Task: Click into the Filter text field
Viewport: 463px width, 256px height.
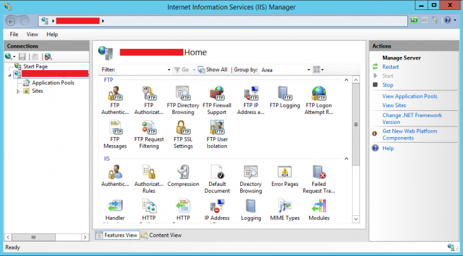Action: pyautogui.click(x=142, y=70)
